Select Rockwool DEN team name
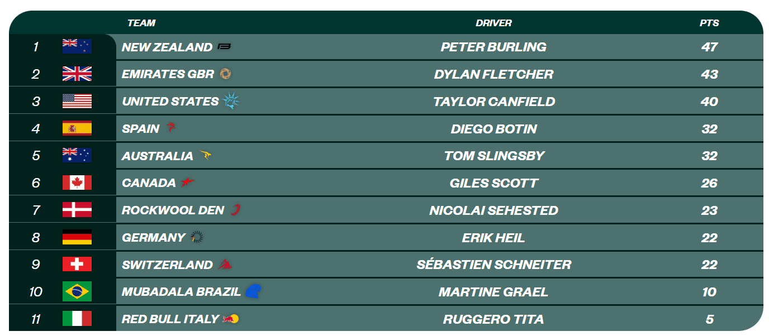 pyautogui.click(x=173, y=210)
